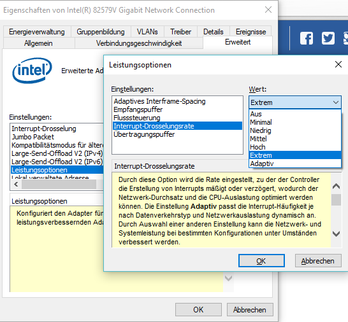Open the Treiber tab
Viewport: 348px width, 322px height.
(x=180, y=32)
